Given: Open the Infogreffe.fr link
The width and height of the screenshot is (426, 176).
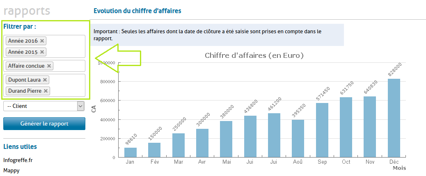Looking at the screenshot, I should point(18,160).
